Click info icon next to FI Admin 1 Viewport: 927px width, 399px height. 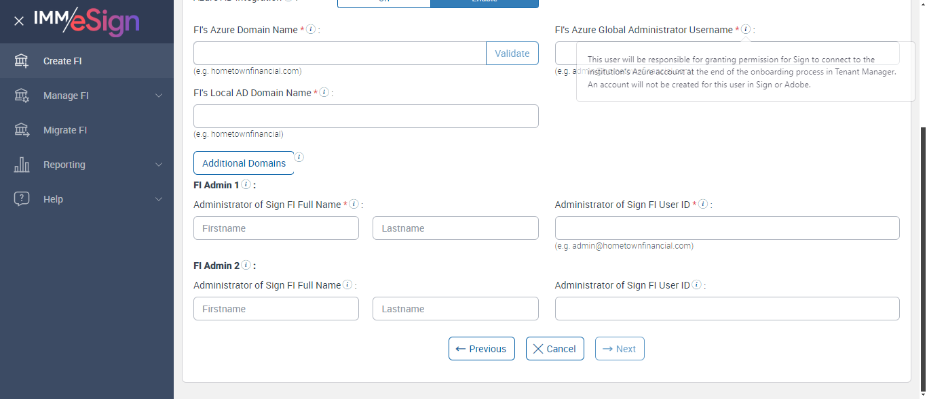click(246, 184)
